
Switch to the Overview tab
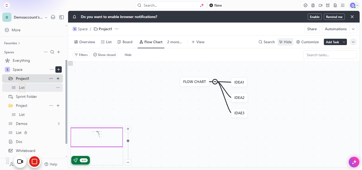tap(85, 42)
